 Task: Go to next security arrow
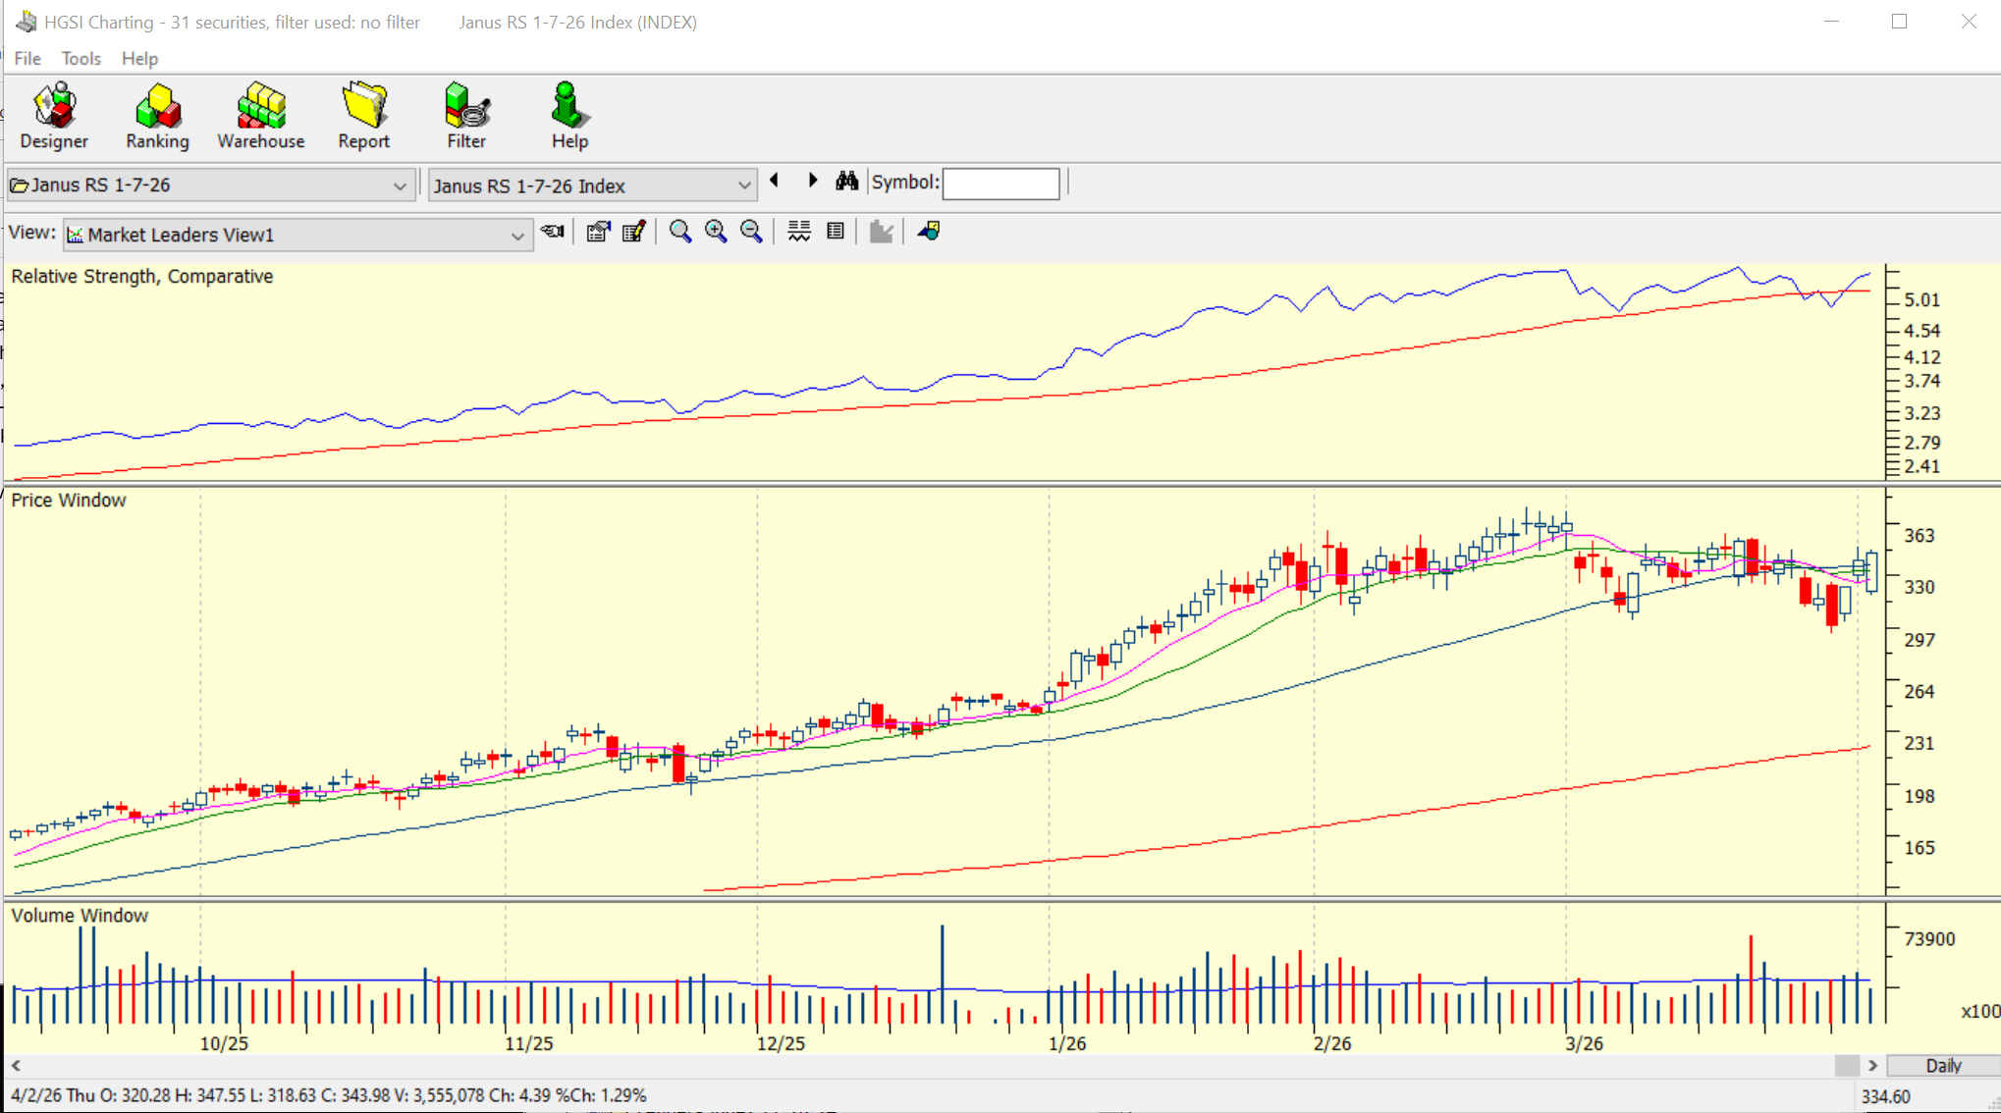click(x=812, y=181)
